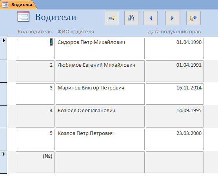Image resolution: width=218 pixels, height=184 pixels.
Task: Click the date field 16.11.2014
Action: (x=174, y=94)
